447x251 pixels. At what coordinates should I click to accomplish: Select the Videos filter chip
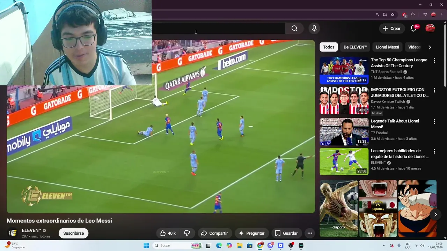414,47
